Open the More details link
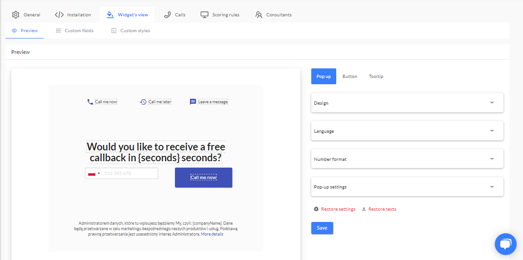Image resolution: width=523 pixels, height=260 pixels. pyautogui.click(x=212, y=234)
